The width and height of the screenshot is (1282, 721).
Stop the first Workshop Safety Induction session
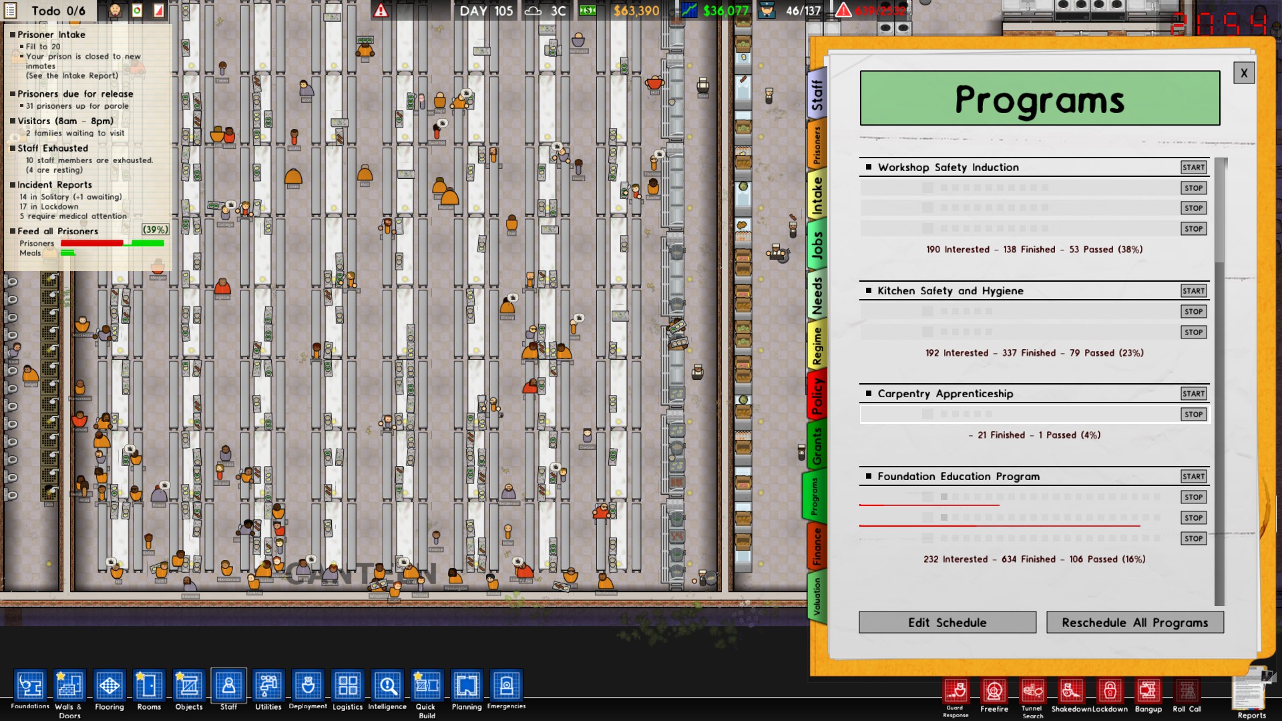1193,188
